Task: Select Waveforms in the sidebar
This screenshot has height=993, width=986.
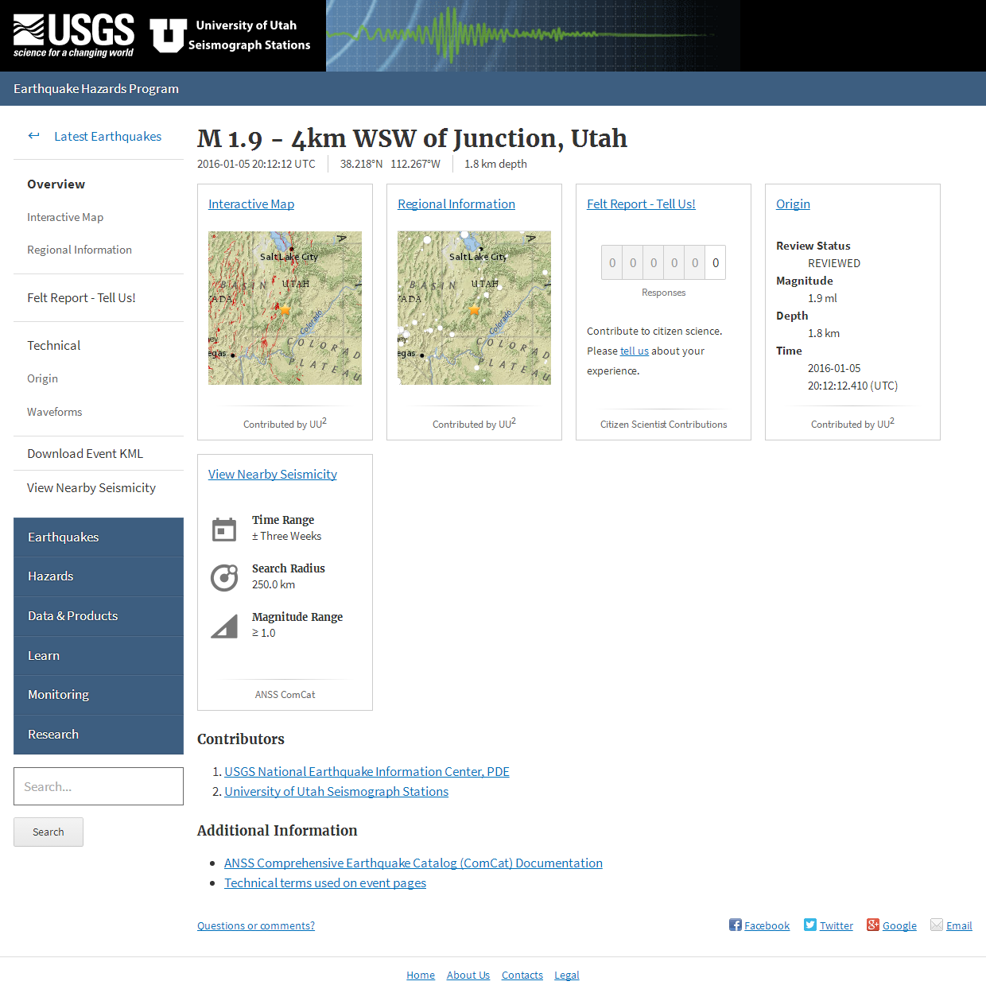Action: pyautogui.click(x=54, y=412)
